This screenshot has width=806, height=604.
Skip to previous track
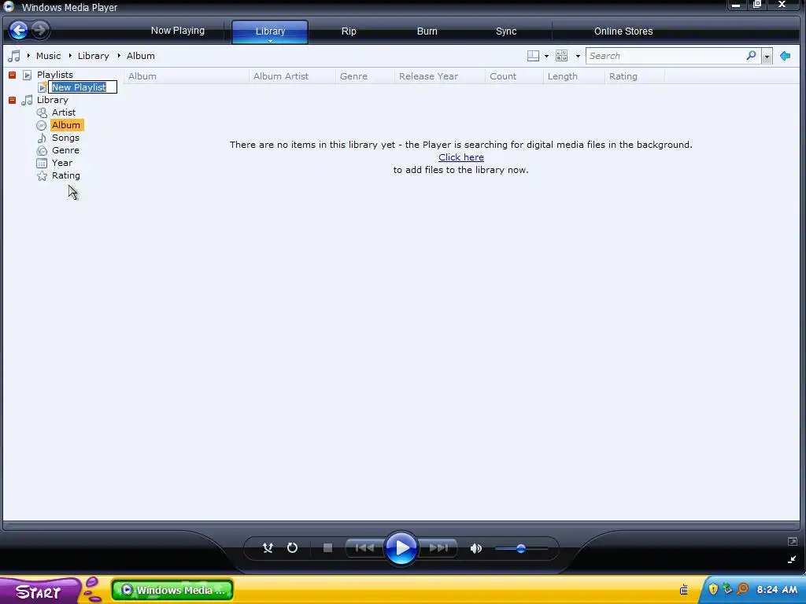click(364, 548)
